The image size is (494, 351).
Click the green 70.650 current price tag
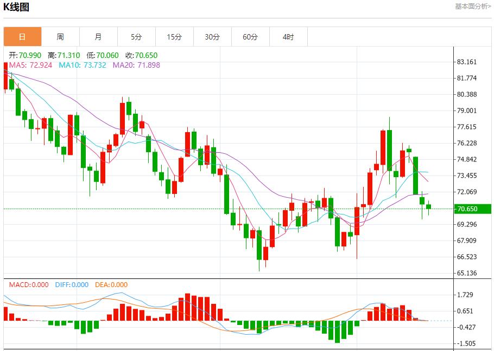472,209
